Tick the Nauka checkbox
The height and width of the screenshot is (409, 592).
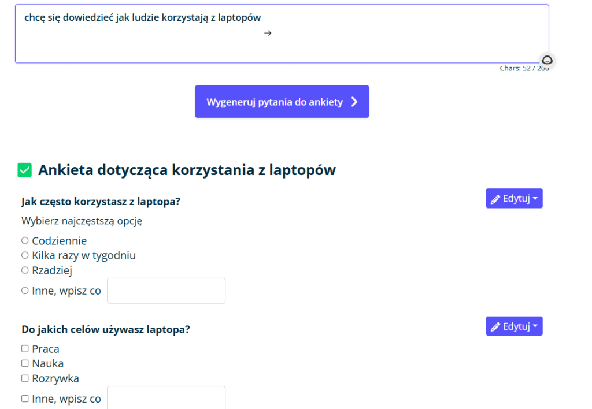click(25, 363)
